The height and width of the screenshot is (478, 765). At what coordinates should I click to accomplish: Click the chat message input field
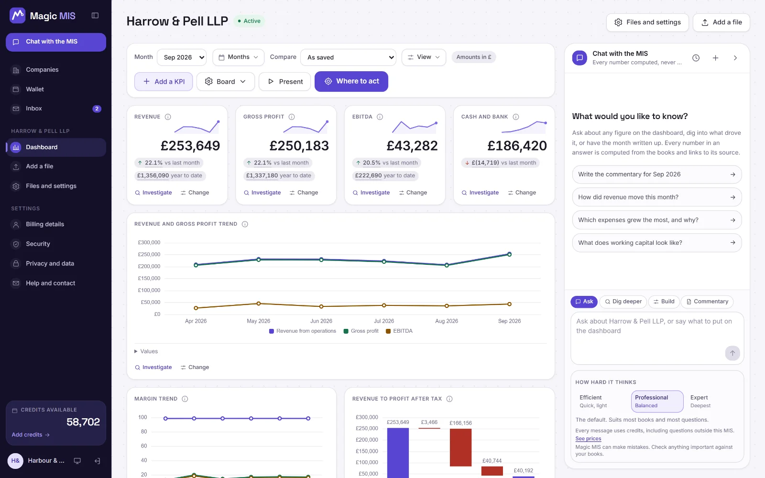point(657,338)
